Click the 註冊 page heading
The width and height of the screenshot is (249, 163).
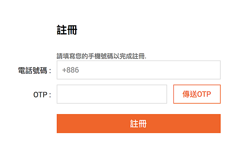[67, 30]
